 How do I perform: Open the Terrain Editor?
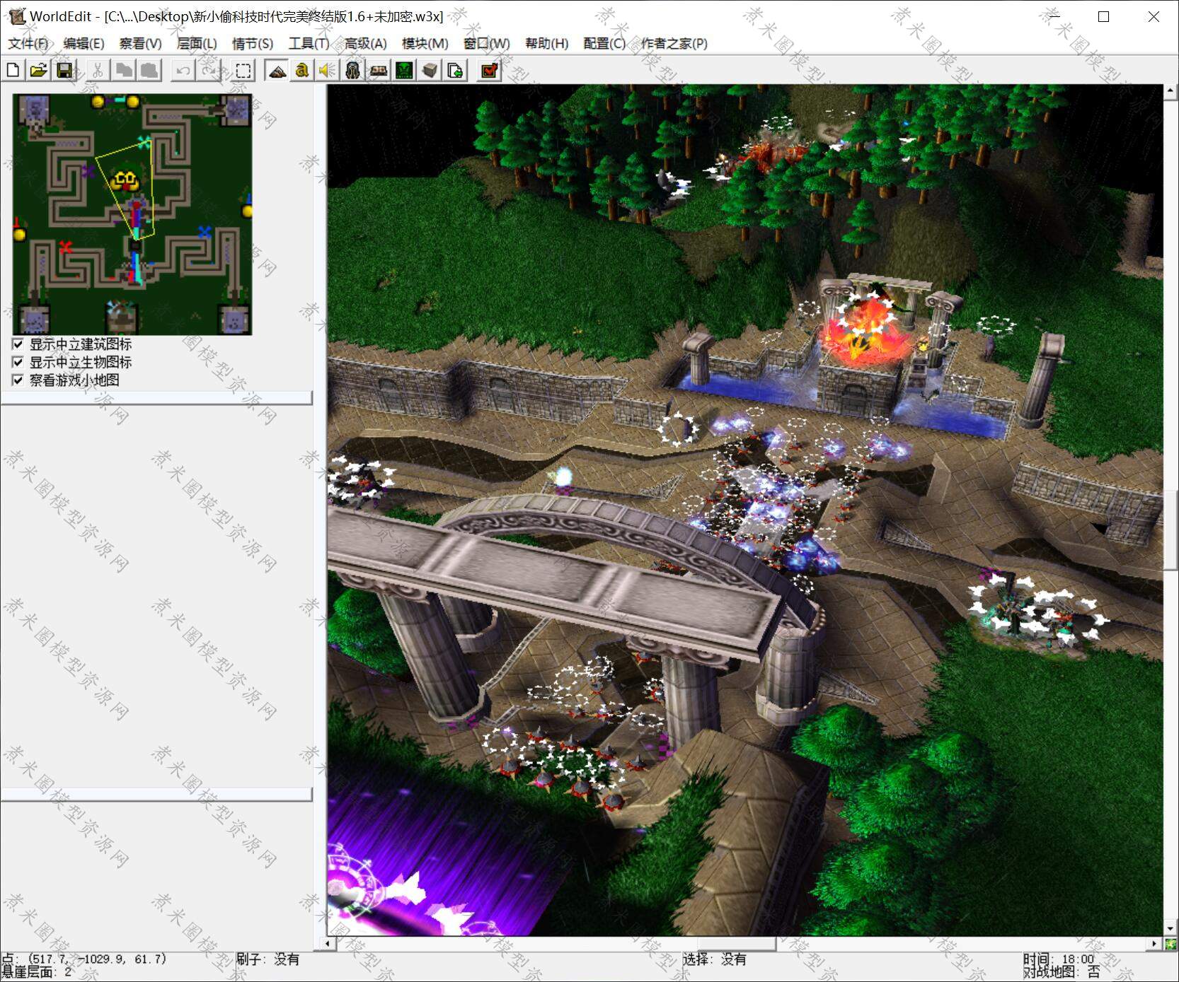pyautogui.click(x=277, y=70)
